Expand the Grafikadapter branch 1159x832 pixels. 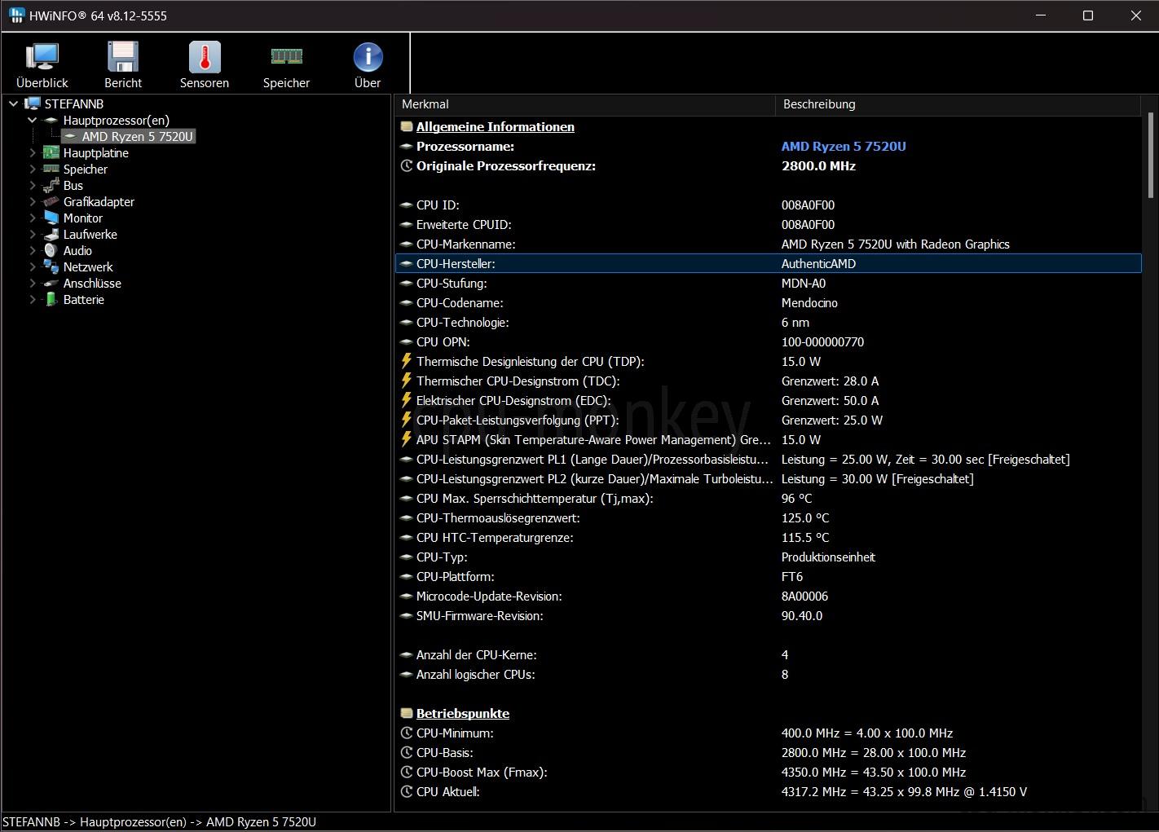33,202
